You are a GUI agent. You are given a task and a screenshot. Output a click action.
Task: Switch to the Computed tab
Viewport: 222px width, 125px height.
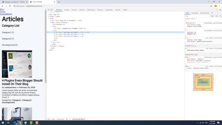coord(195,13)
